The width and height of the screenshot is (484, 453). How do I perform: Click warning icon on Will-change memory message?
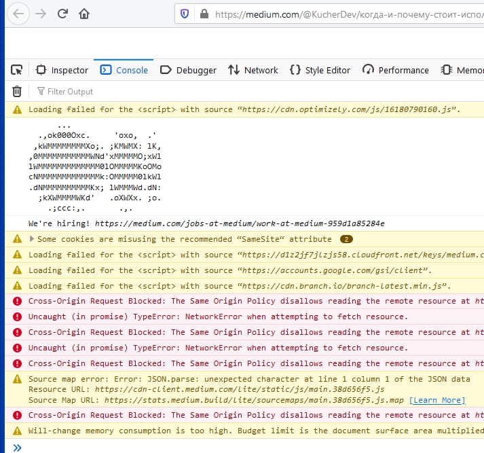[17, 431]
